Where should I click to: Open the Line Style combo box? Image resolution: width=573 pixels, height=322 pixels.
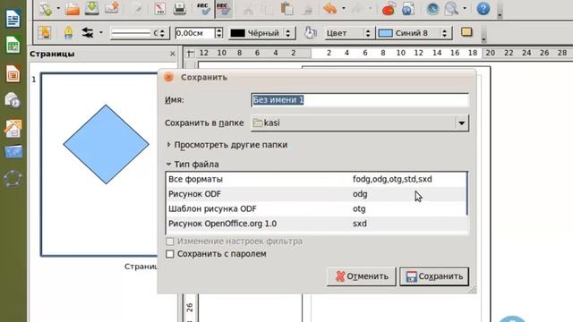click(x=139, y=33)
